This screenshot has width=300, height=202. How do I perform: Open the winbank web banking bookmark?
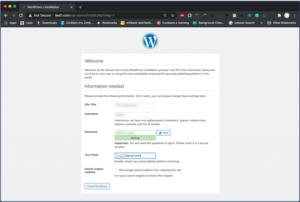(x=137, y=23)
